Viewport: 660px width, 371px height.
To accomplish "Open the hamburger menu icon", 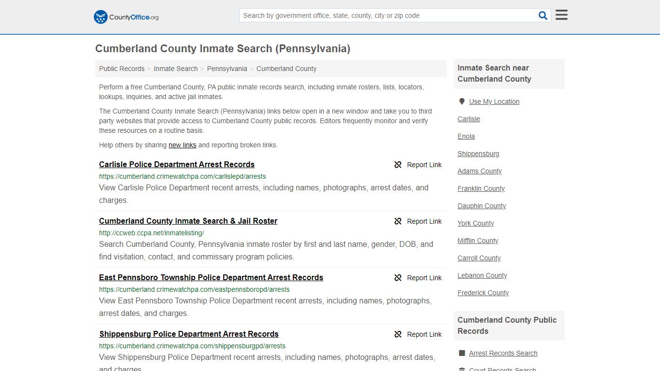I will point(561,15).
